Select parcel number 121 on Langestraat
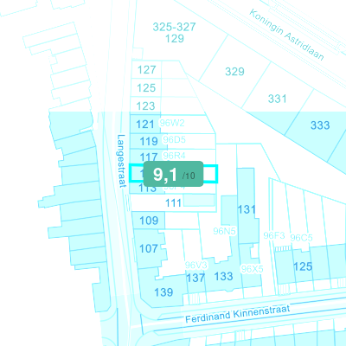Viewport: 346px width, 346px height. click(145, 125)
